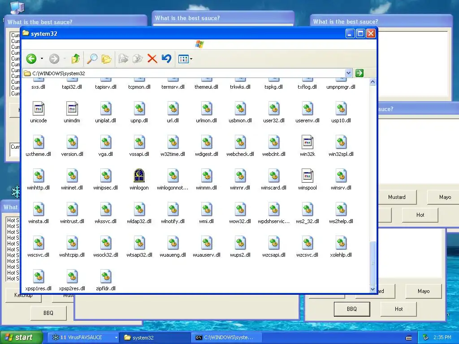Select the zipfldr.dll file icon
The image size is (459, 344).
(106, 277)
